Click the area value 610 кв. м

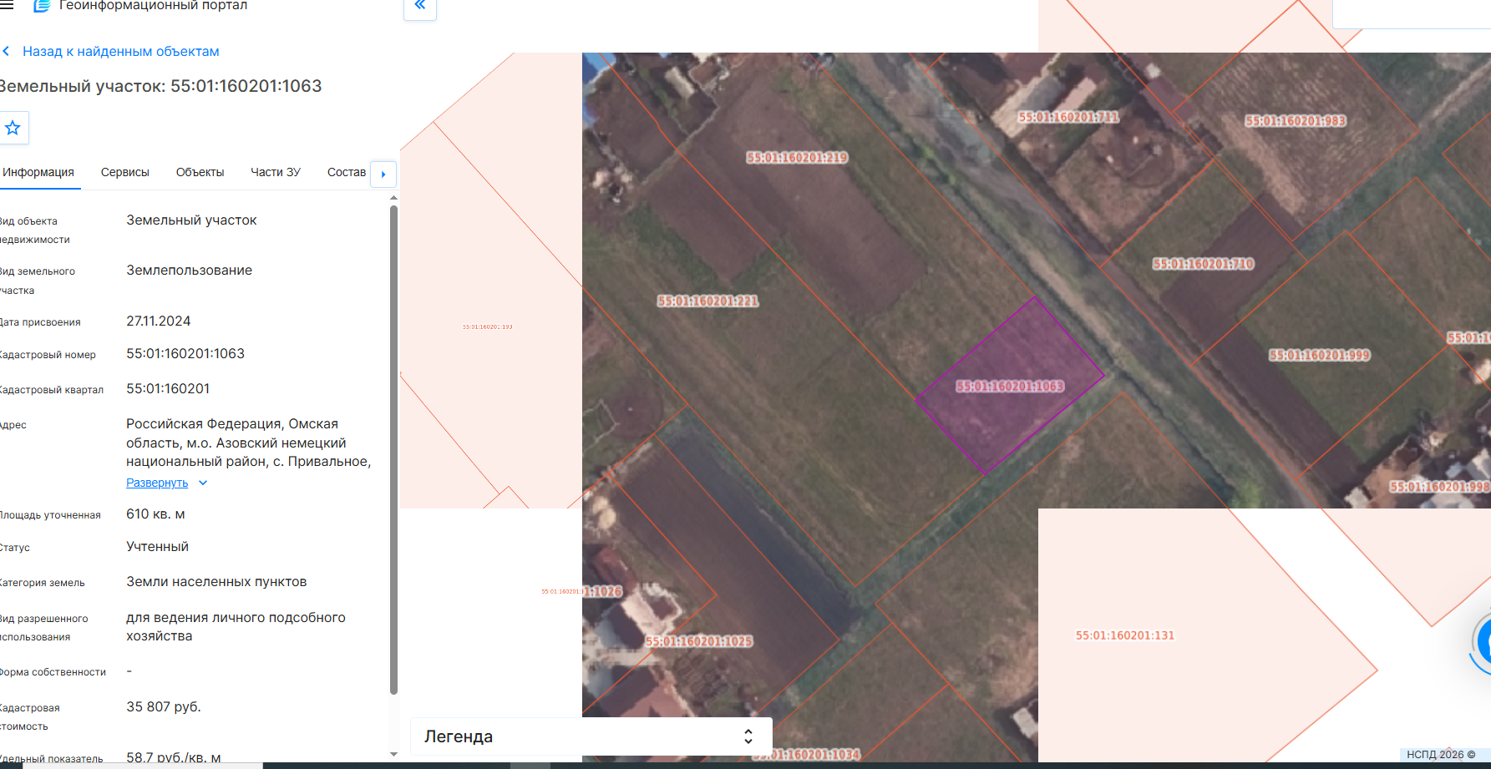pyautogui.click(x=155, y=514)
